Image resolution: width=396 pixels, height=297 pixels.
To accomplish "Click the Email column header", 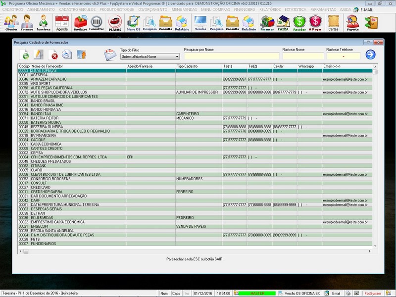I will click(347, 66).
